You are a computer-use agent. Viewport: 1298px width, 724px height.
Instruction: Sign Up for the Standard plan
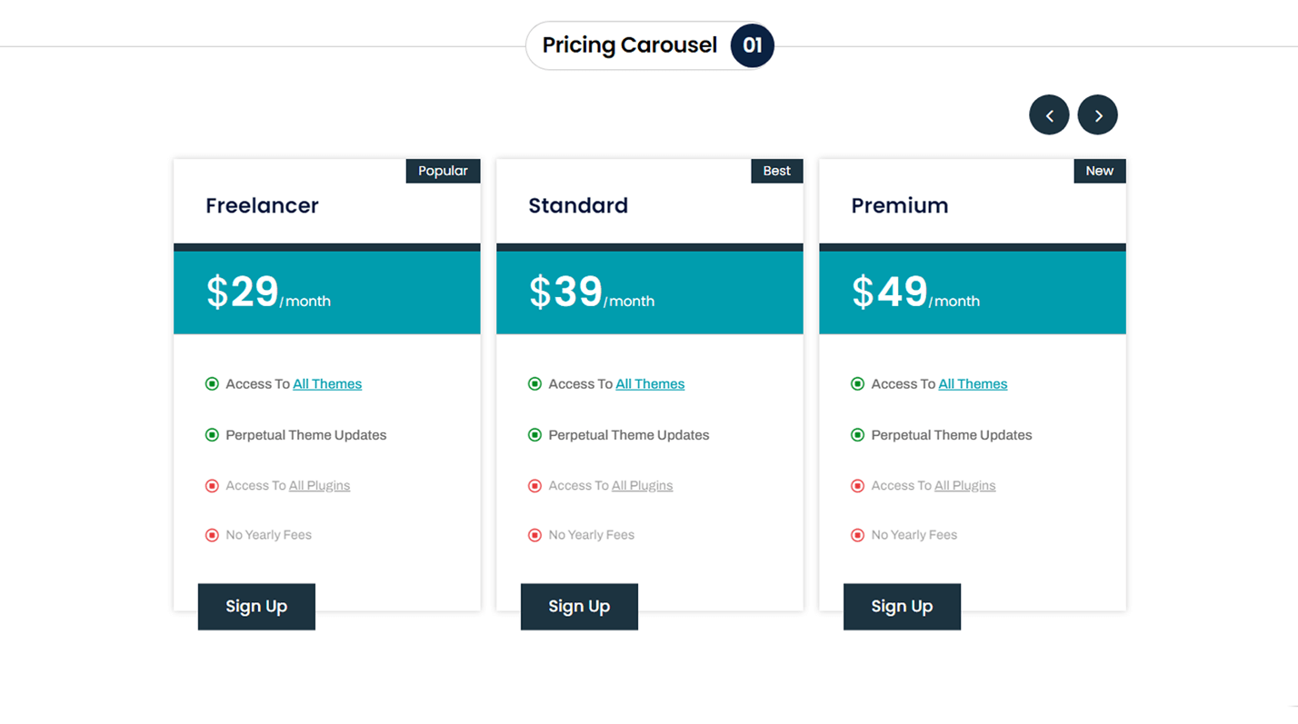pyautogui.click(x=579, y=607)
